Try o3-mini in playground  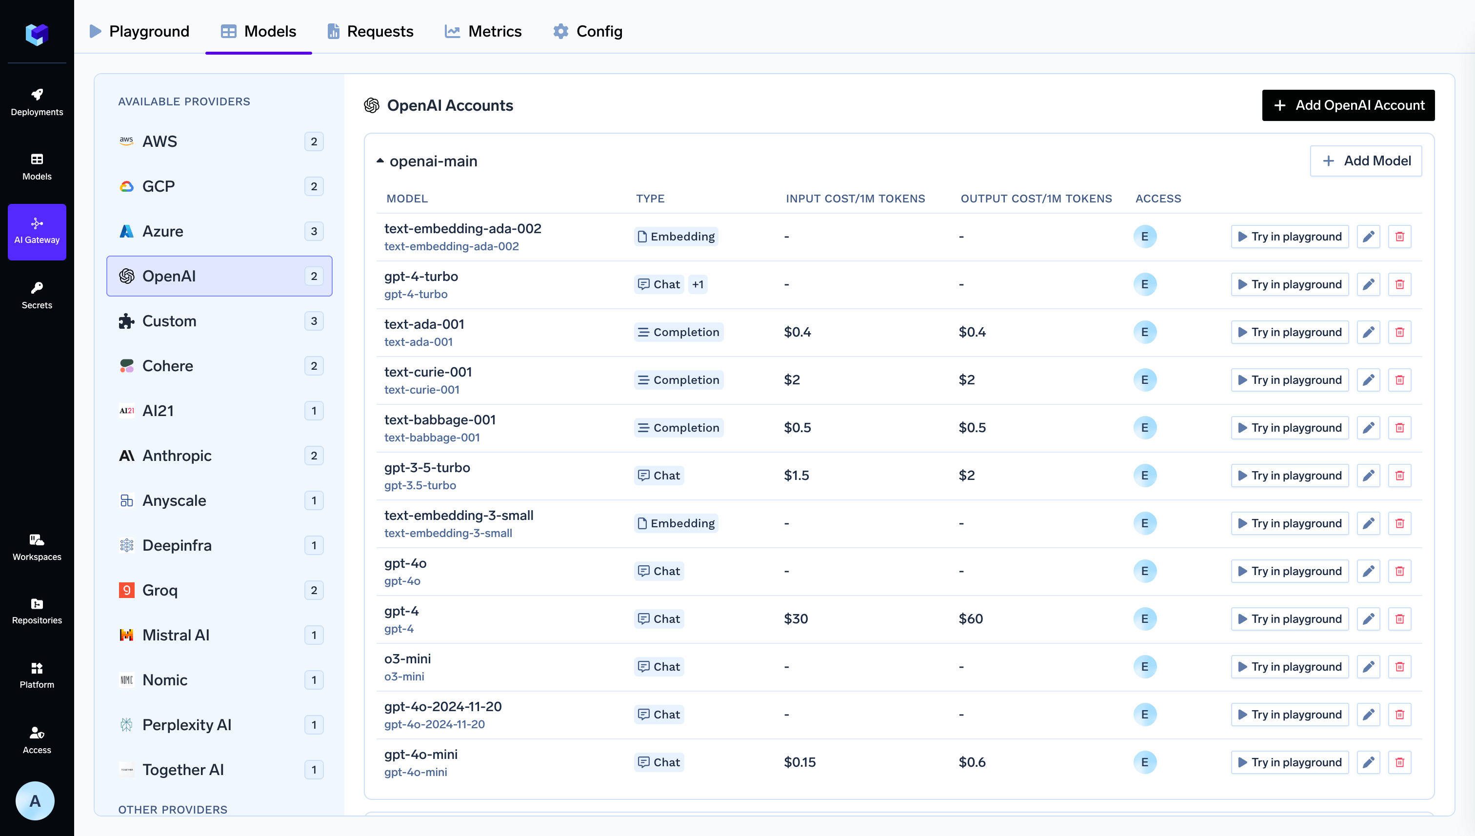1290,667
